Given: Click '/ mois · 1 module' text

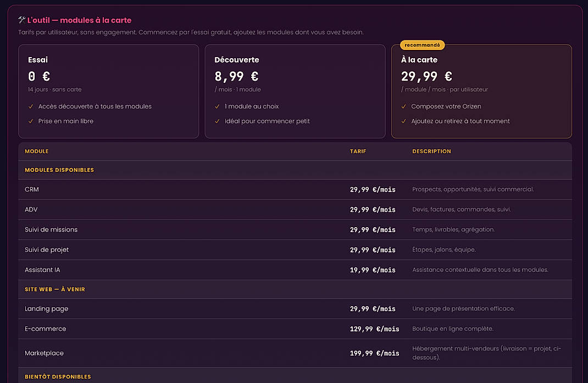Looking at the screenshot, I should tap(238, 89).
